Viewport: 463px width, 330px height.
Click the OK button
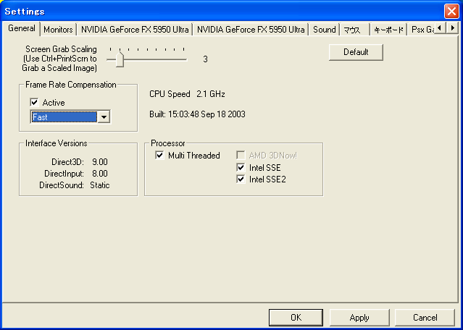296,318
